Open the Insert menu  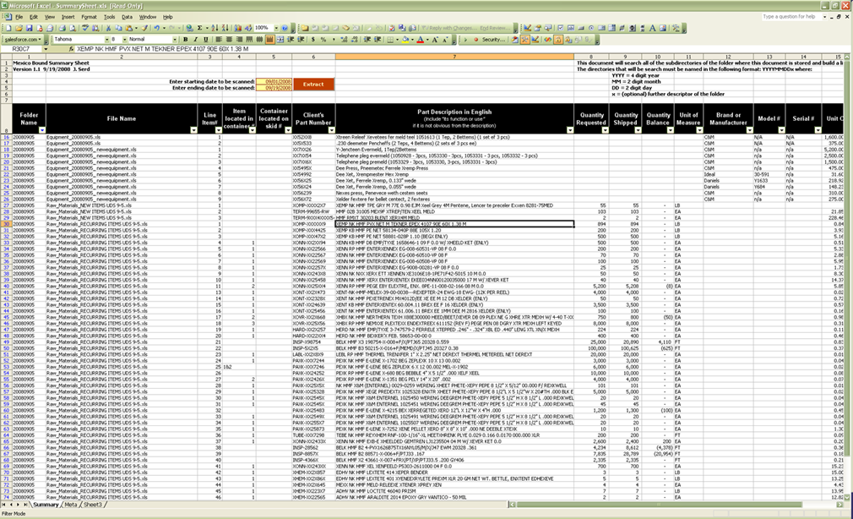tap(68, 17)
